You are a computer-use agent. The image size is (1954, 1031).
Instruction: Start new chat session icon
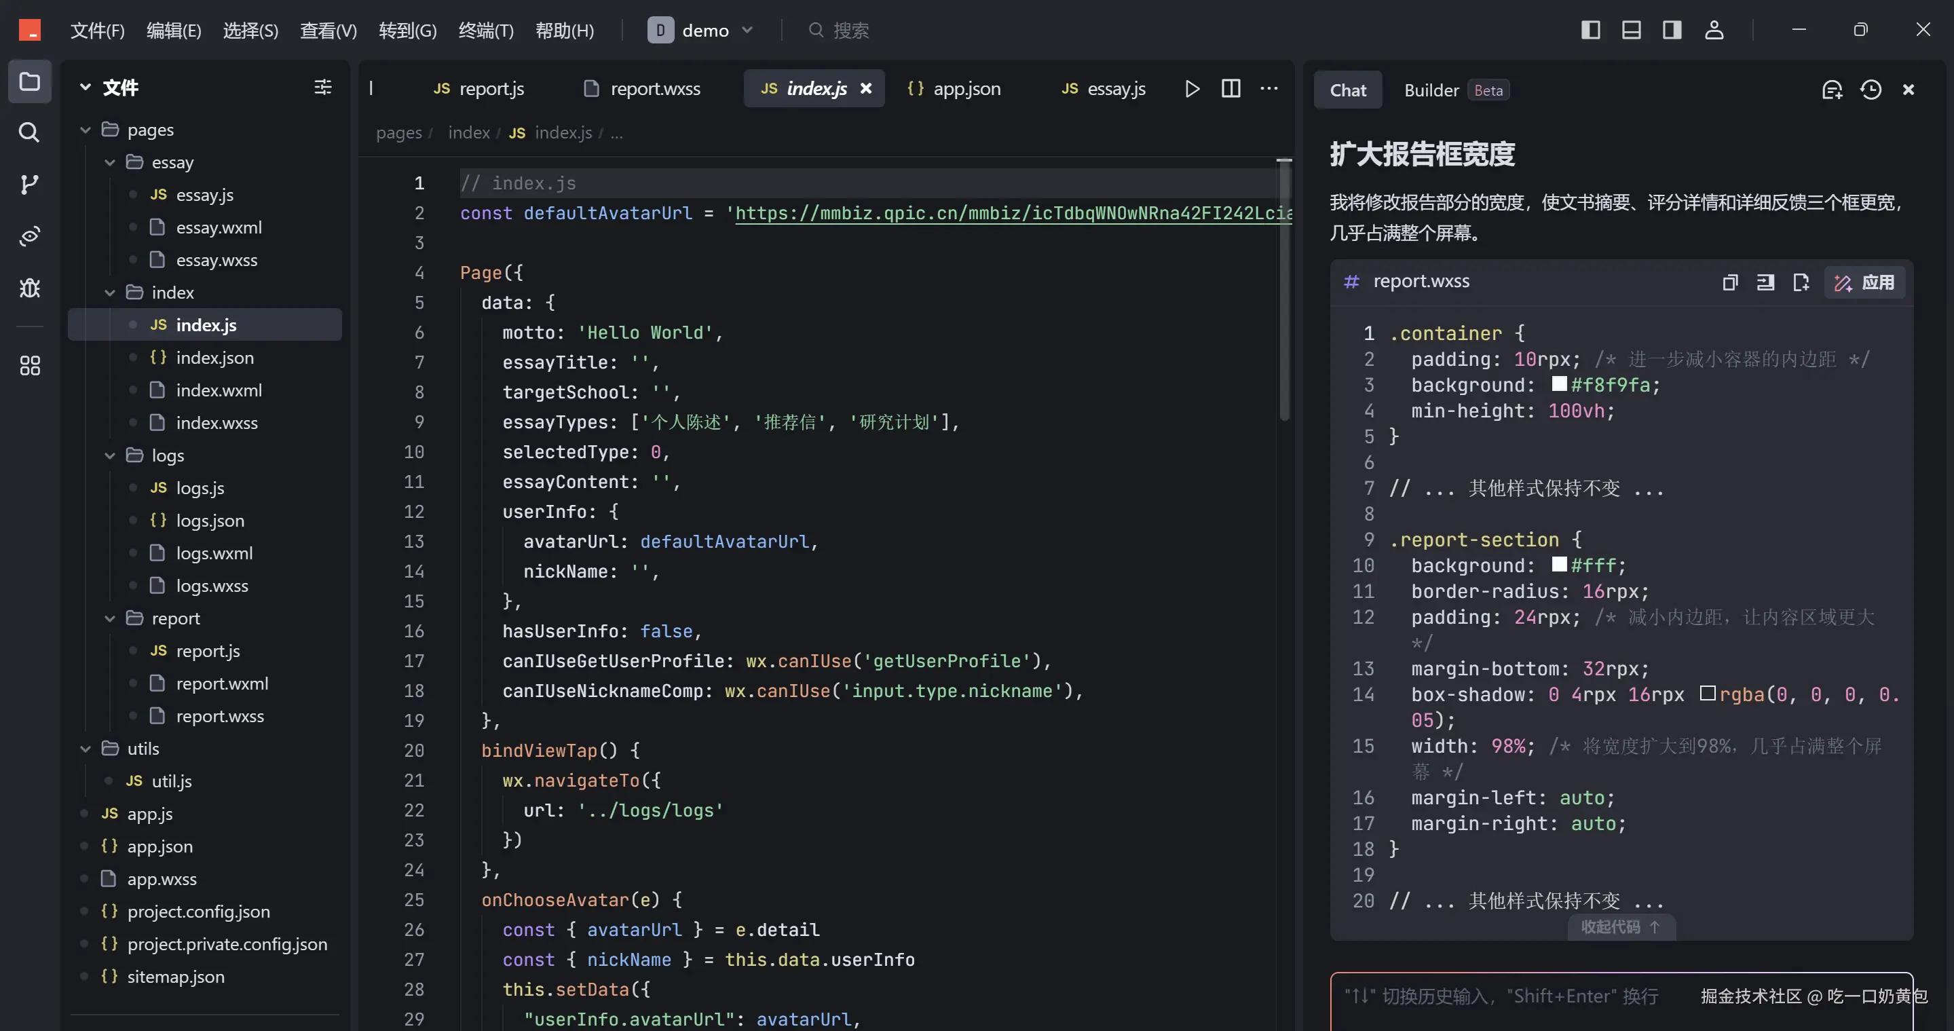pos(1832,90)
